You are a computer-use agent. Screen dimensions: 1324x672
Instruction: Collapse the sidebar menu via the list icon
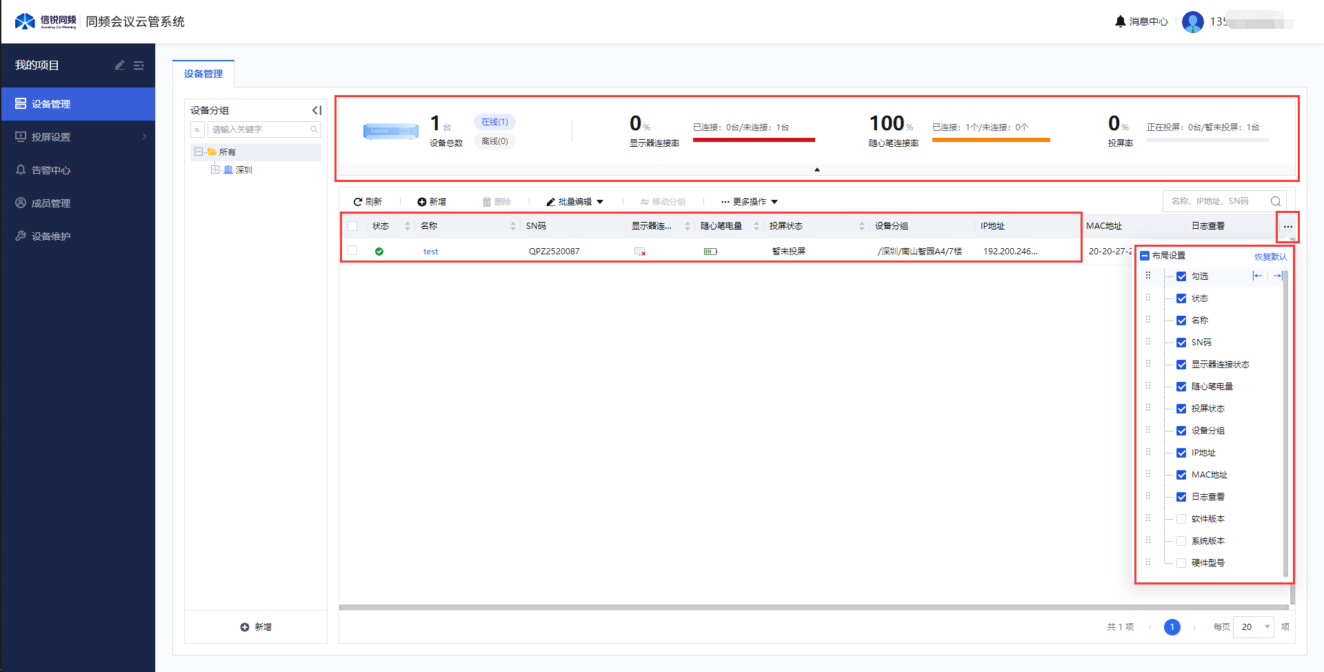(139, 65)
